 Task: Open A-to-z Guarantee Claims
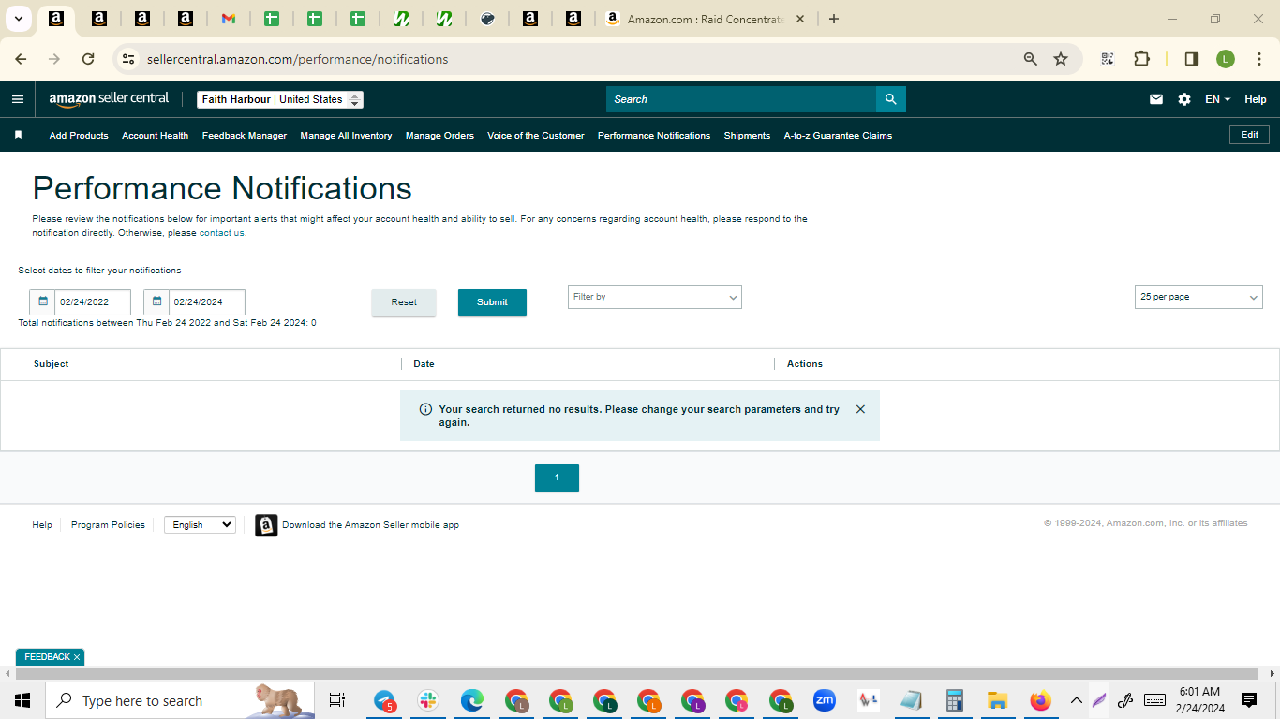coord(838,136)
